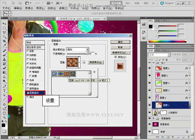Select the Move tool in toolbox
The height and width of the screenshot is (140, 195).
[x=4, y=24]
